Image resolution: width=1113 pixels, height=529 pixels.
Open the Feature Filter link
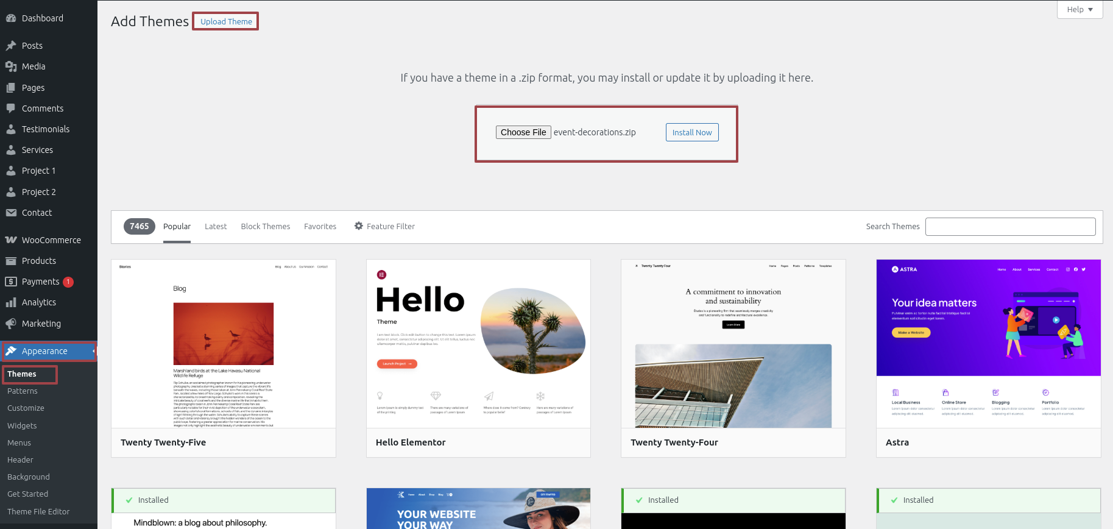384,226
